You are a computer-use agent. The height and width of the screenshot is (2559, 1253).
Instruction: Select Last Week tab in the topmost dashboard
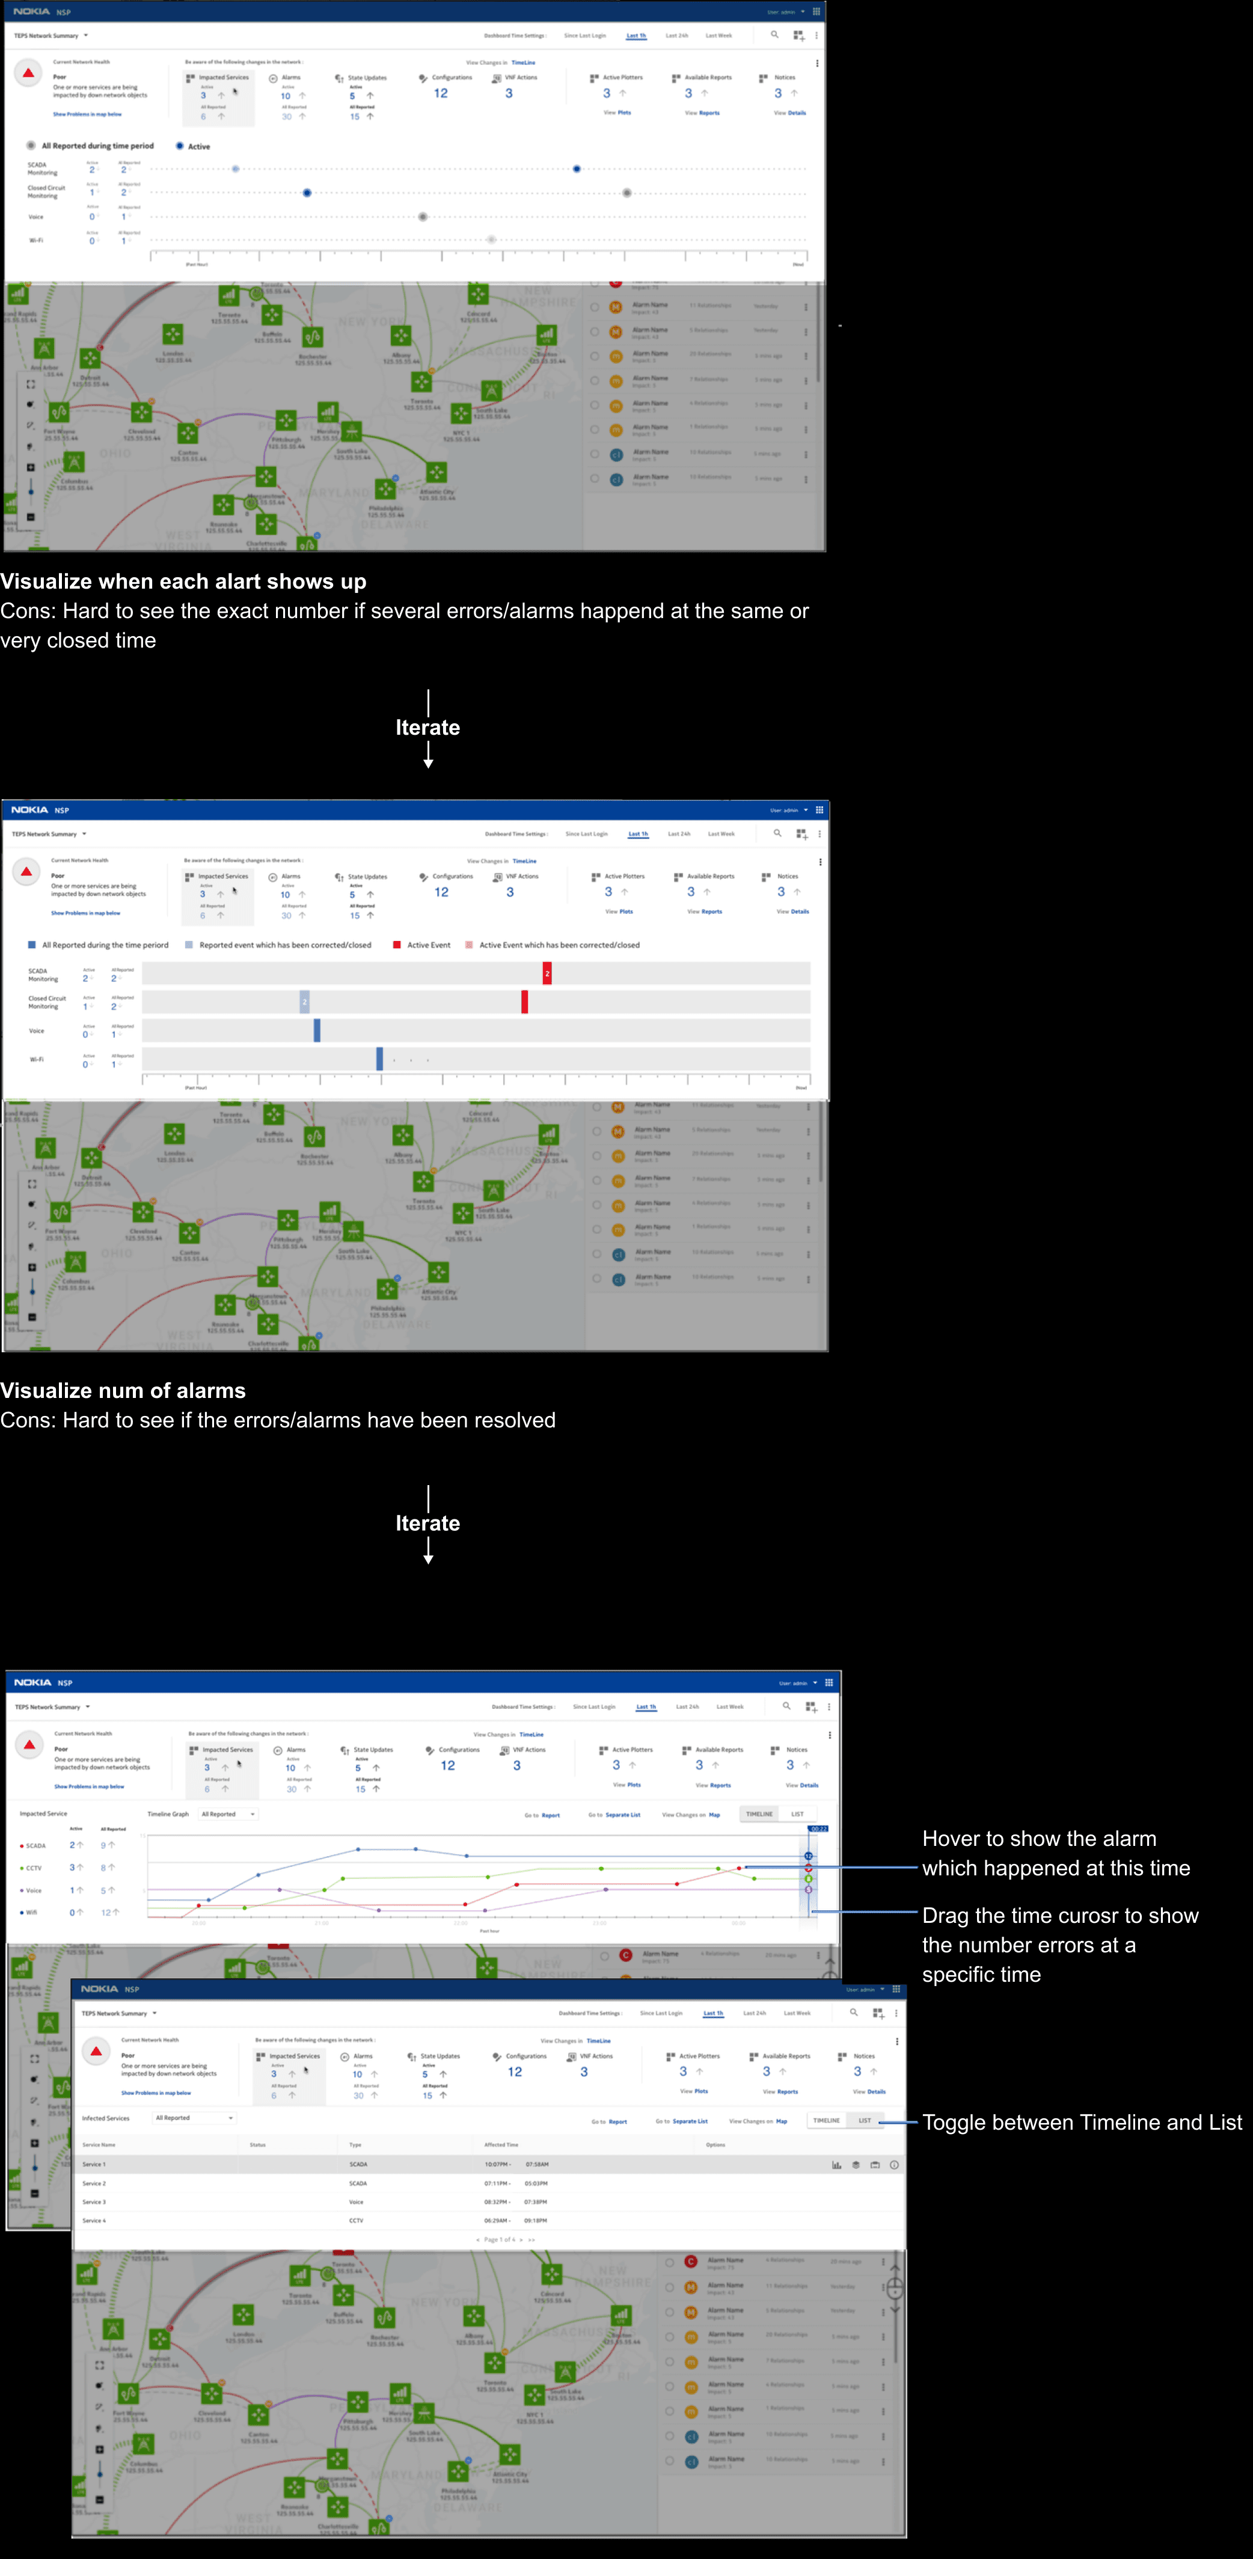[x=718, y=35]
